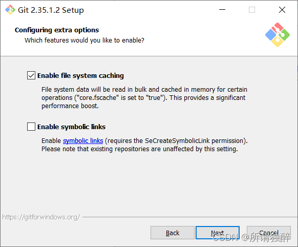Proceed with the Next button

click(218, 233)
